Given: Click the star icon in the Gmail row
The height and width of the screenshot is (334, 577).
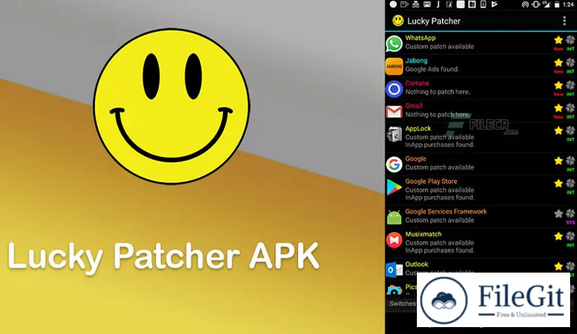Looking at the screenshot, I should click(558, 108).
